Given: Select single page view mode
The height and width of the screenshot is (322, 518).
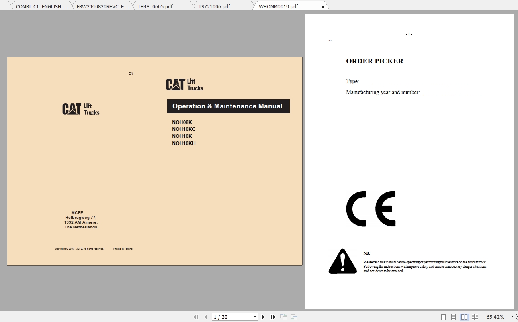Looking at the screenshot, I should (443, 317).
